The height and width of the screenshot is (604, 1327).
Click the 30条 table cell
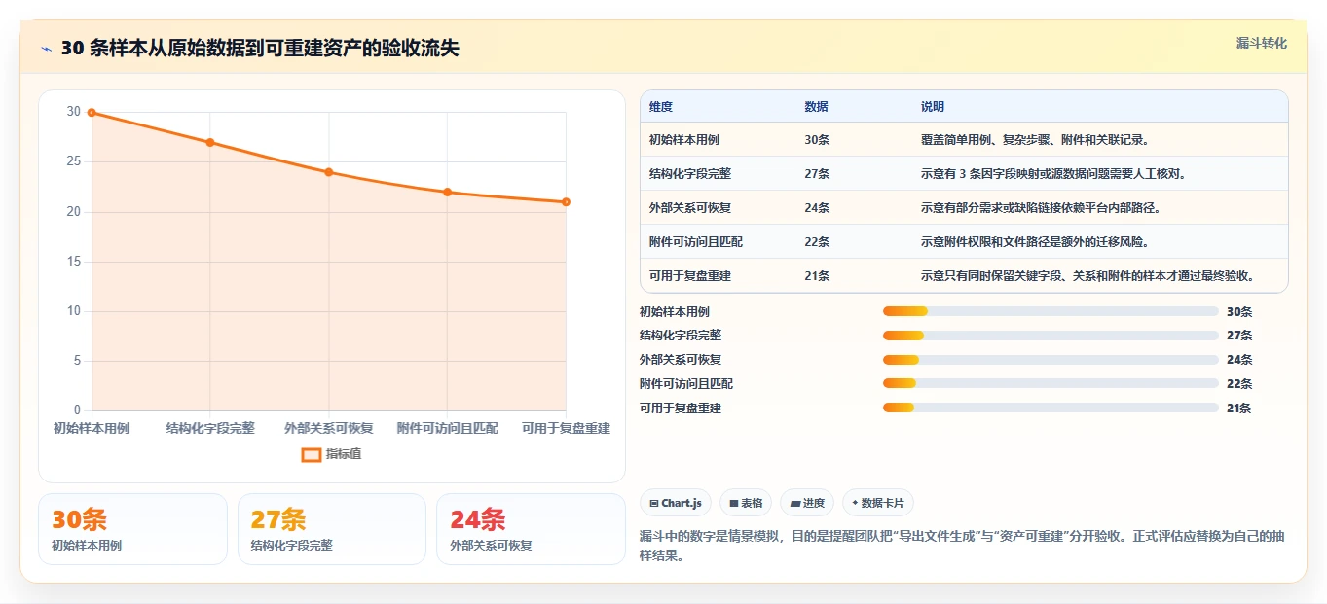tap(853, 139)
